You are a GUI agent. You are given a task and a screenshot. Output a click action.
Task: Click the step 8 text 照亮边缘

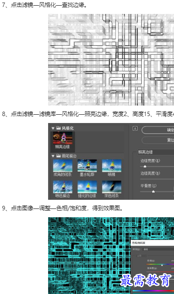(x=96, y=114)
